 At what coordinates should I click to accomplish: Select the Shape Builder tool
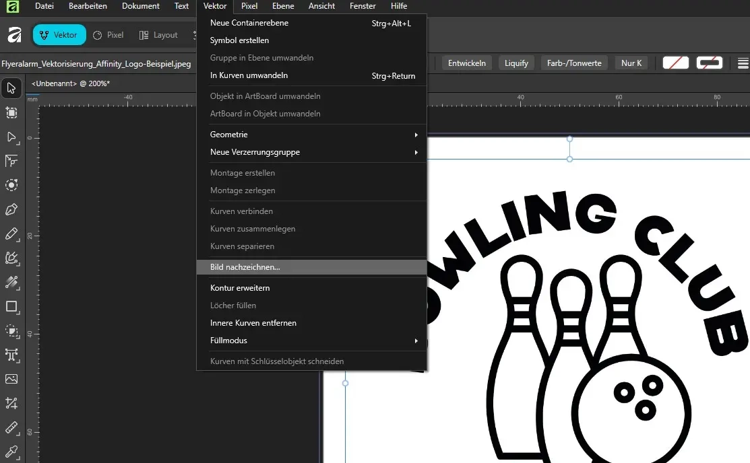11,331
